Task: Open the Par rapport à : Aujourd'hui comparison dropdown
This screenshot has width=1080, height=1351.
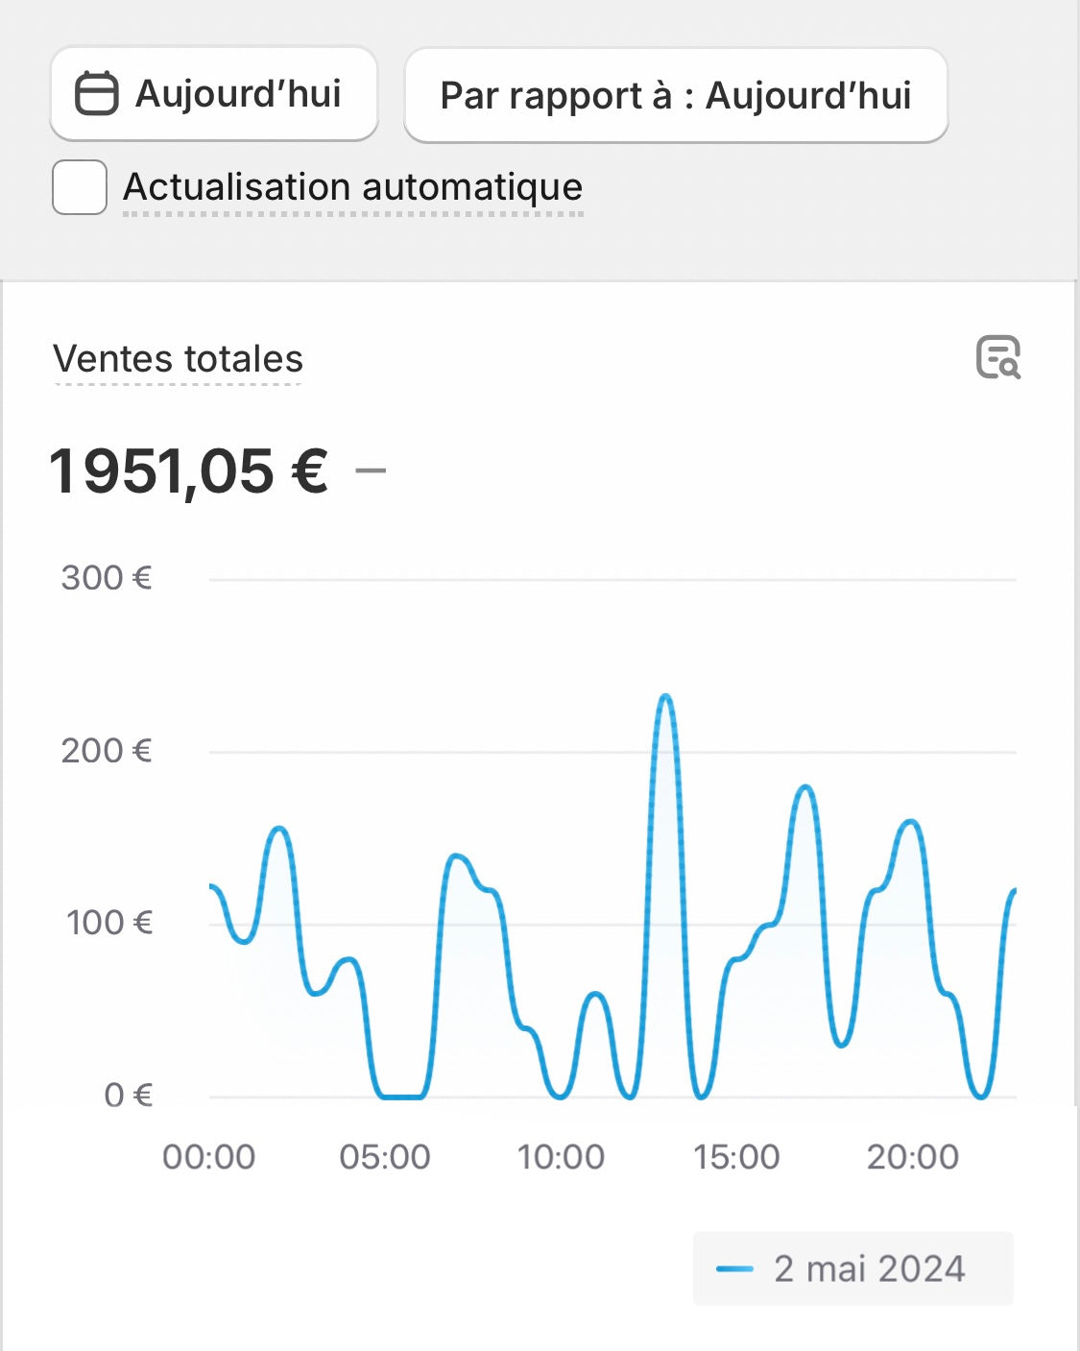Action: click(x=676, y=96)
